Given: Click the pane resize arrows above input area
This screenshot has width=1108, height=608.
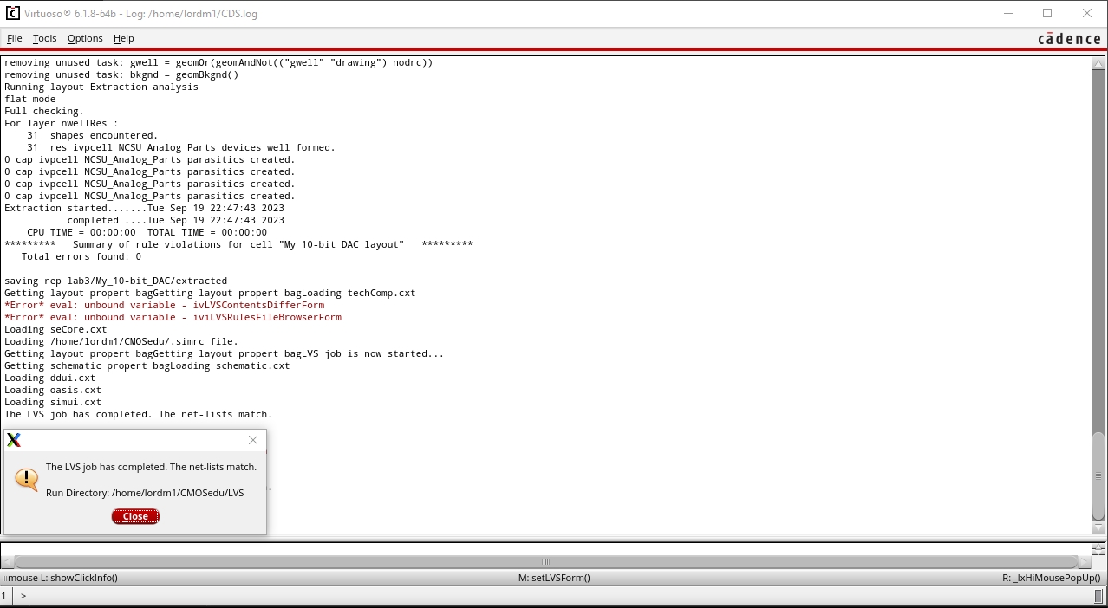Looking at the screenshot, I should [1099, 549].
